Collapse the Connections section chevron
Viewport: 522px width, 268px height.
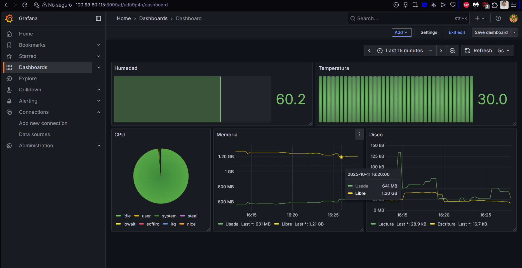click(99, 112)
